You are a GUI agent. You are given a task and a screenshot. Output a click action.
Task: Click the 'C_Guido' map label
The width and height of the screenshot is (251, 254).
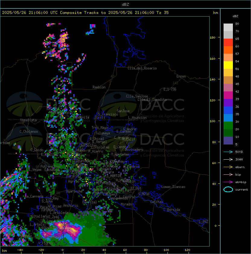coord(37,150)
